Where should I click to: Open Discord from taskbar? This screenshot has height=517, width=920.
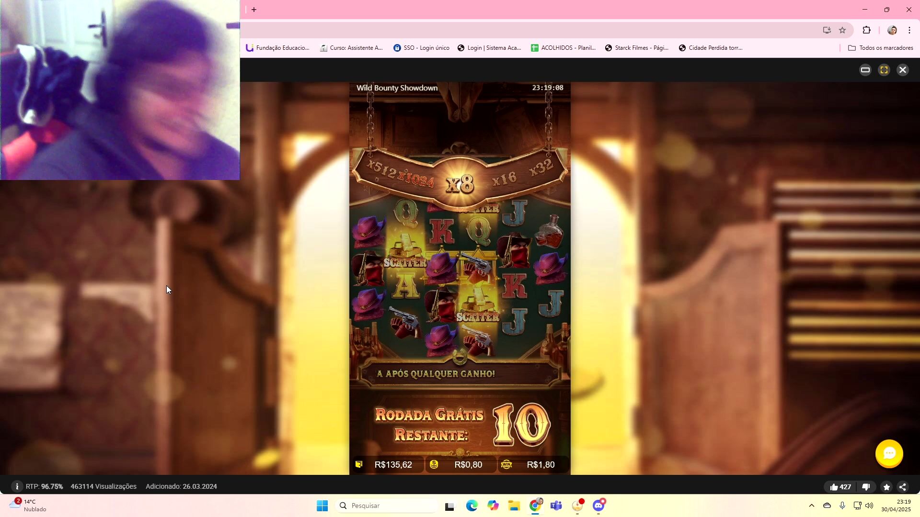coord(598,506)
